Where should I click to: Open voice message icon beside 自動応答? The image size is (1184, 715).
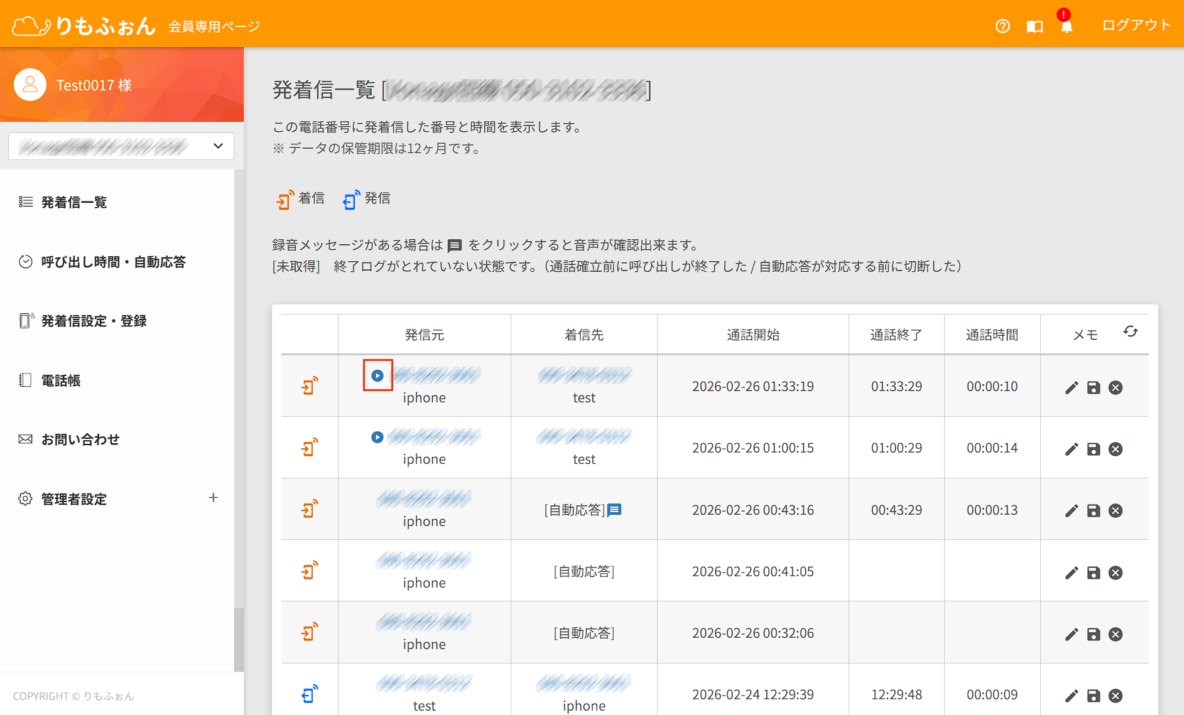click(615, 510)
